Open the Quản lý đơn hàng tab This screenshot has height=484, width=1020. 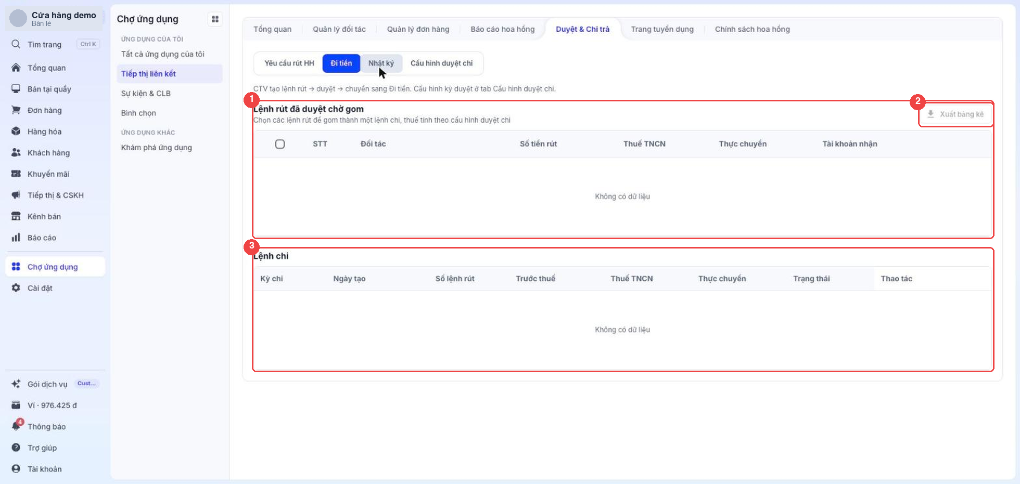418,29
